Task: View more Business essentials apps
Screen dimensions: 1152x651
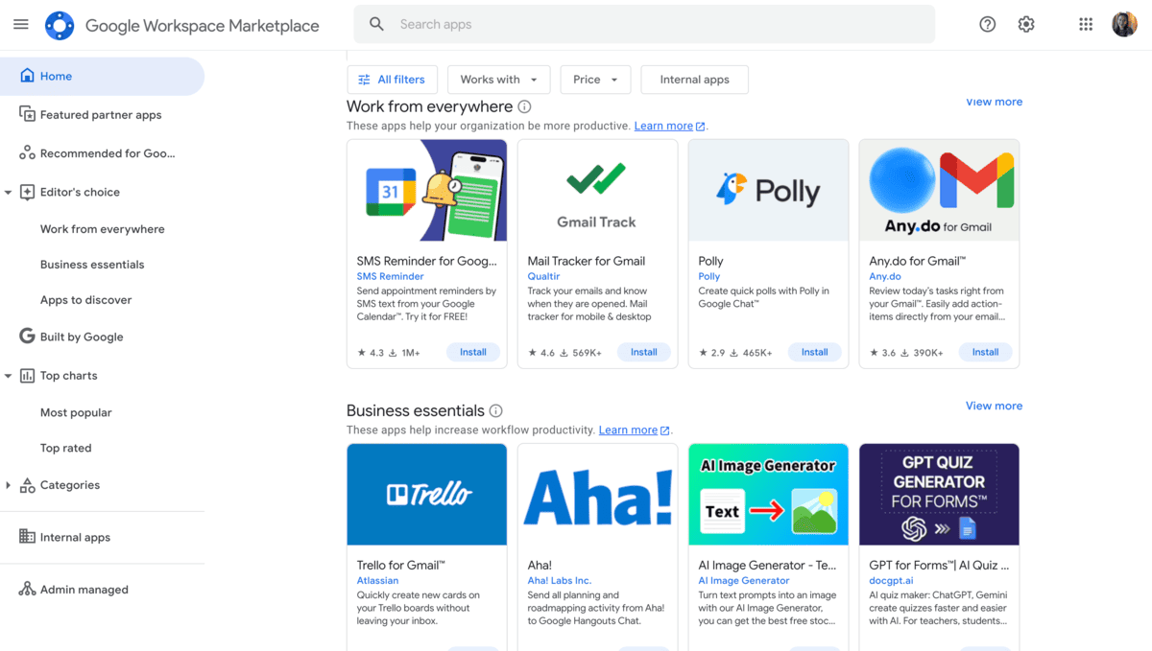Action: [994, 406]
